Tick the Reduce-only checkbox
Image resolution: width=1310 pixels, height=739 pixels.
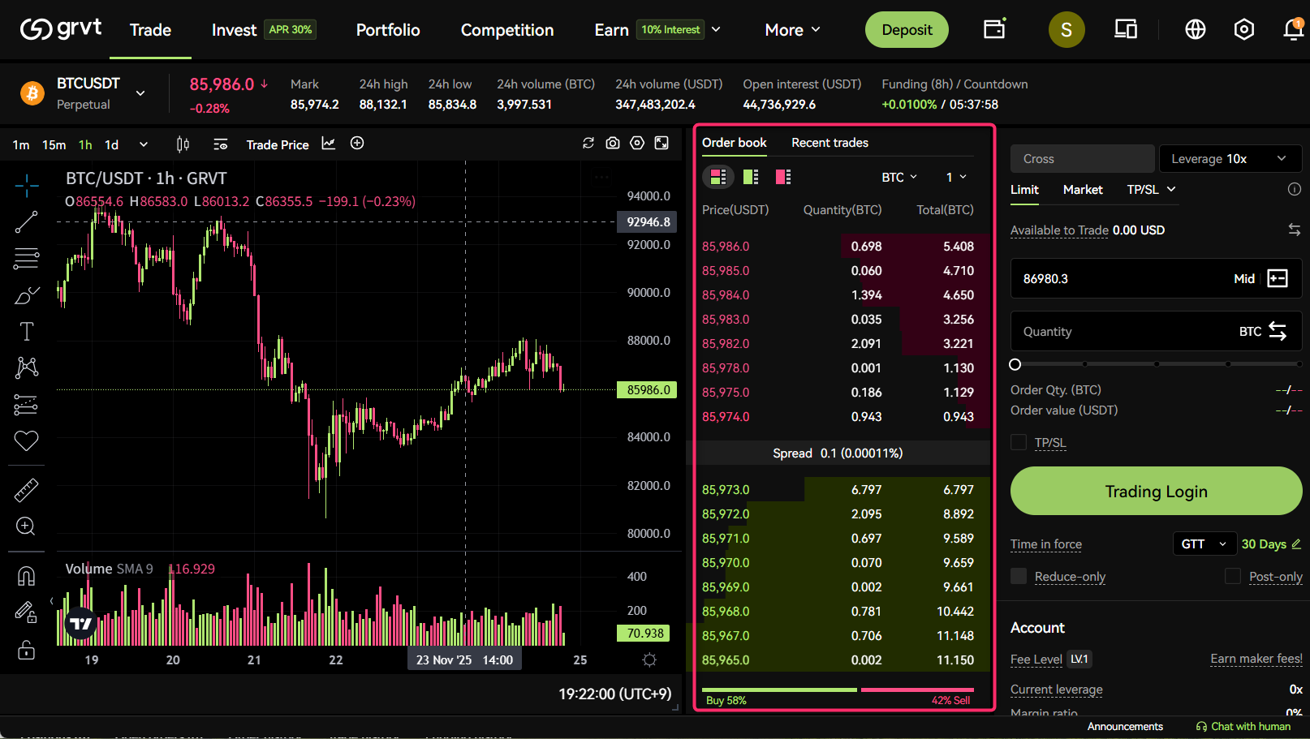(x=1019, y=576)
